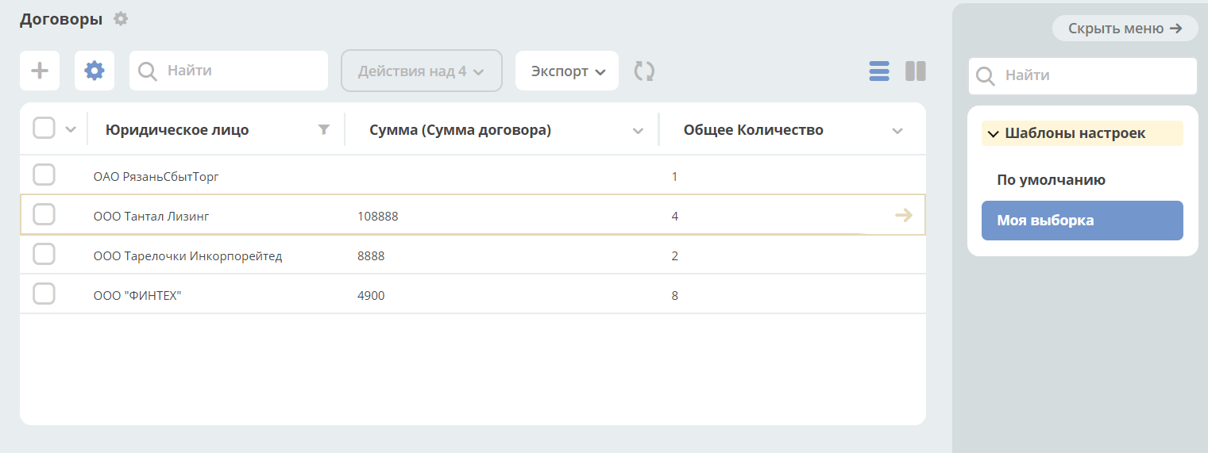Select the Моя выборка template
This screenshot has width=1208, height=453.
(x=1083, y=221)
